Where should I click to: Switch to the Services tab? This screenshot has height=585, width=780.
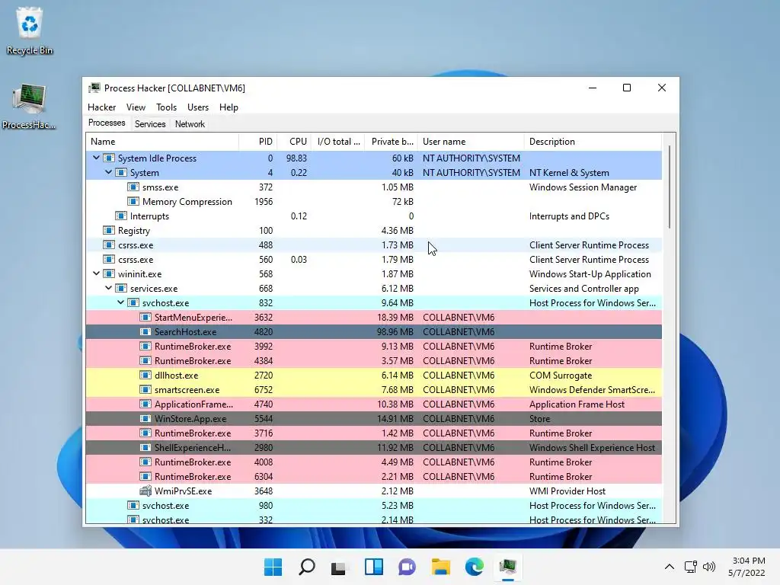point(150,124)
